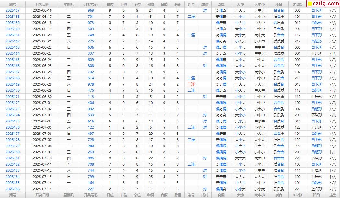Image resolution: width=340 pixels, height=198 pixels.
Task: Click the red 三连 cell in row 2025169
Action: tap(191, 84)
